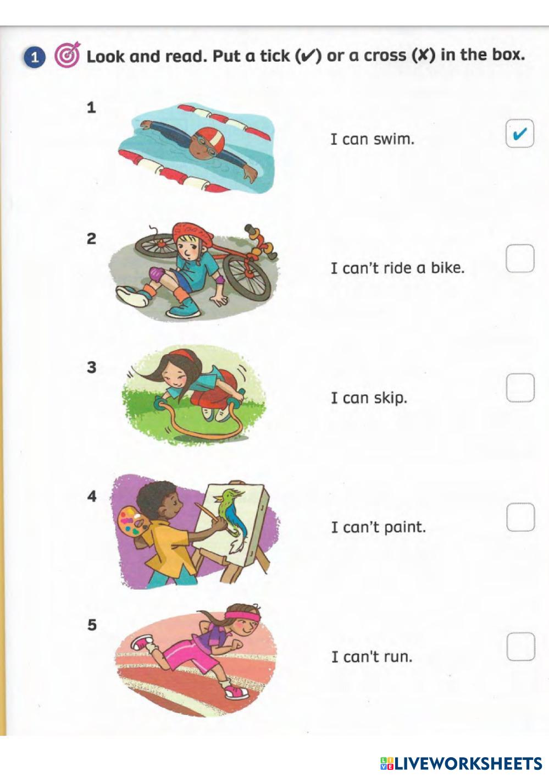
Task: Tick the box next to 'I can't ride a bike'
Action: [520, 258]
